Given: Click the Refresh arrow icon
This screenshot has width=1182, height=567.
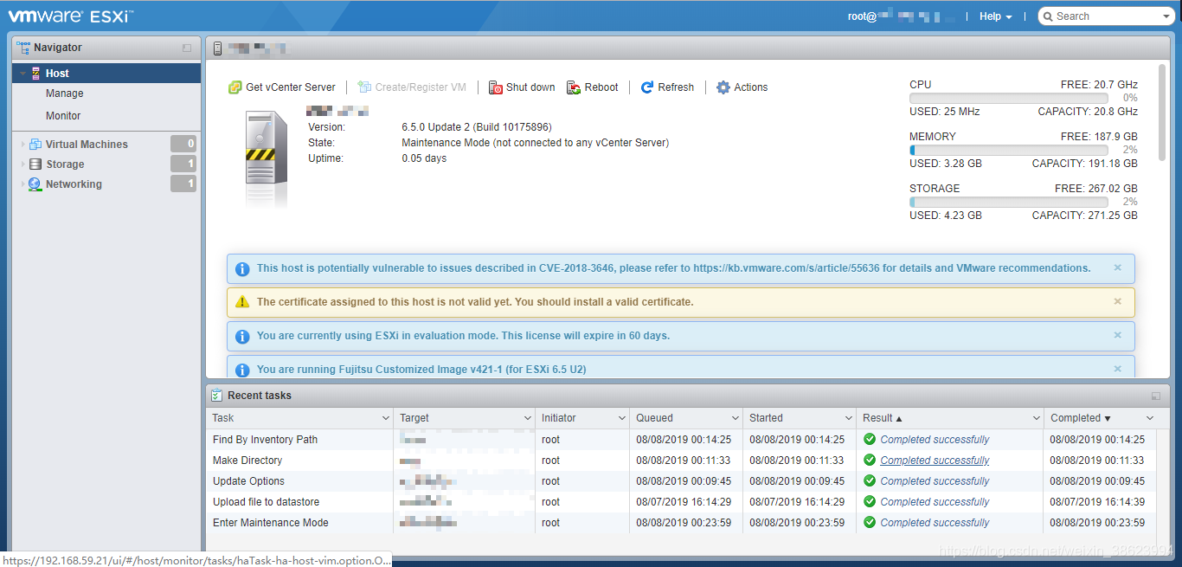Looking at the screenshot, I should pos(647,87).
